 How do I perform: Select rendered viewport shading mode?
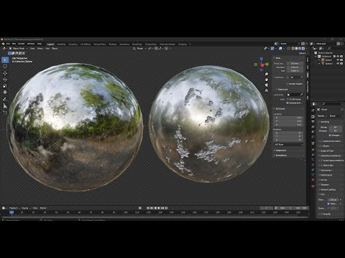coord(303,49)
